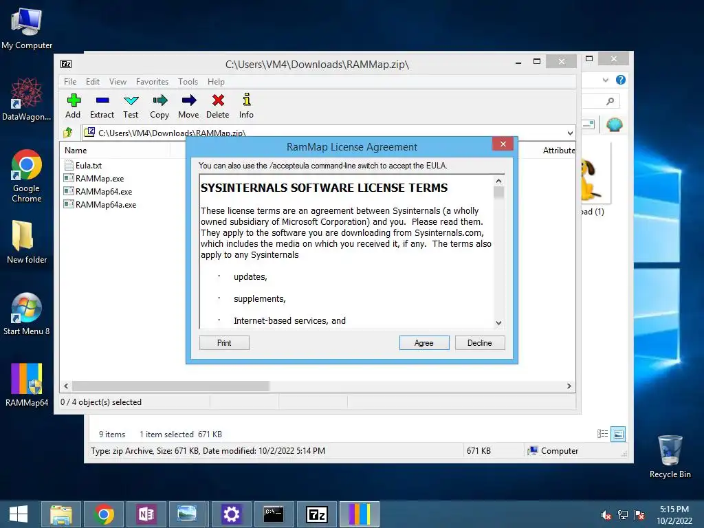Open the Help menu
Image resolution: width=704 pixels, height=528 pixels.
tap(216, 82)
